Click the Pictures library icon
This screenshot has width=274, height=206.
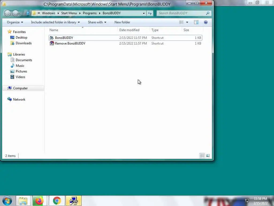pos(12,71)
